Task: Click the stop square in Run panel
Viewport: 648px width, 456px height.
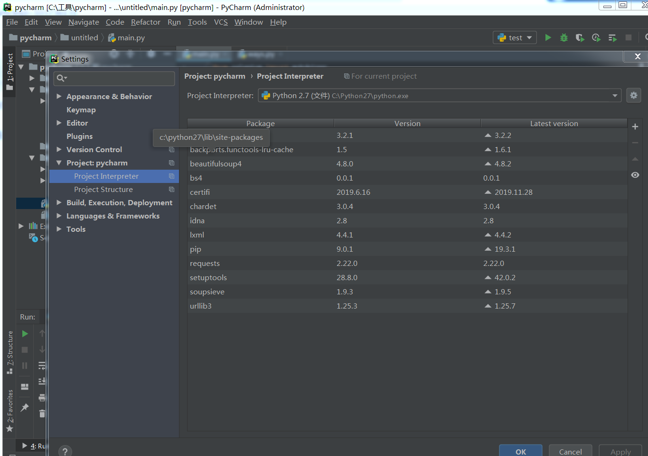Action: 25,350
